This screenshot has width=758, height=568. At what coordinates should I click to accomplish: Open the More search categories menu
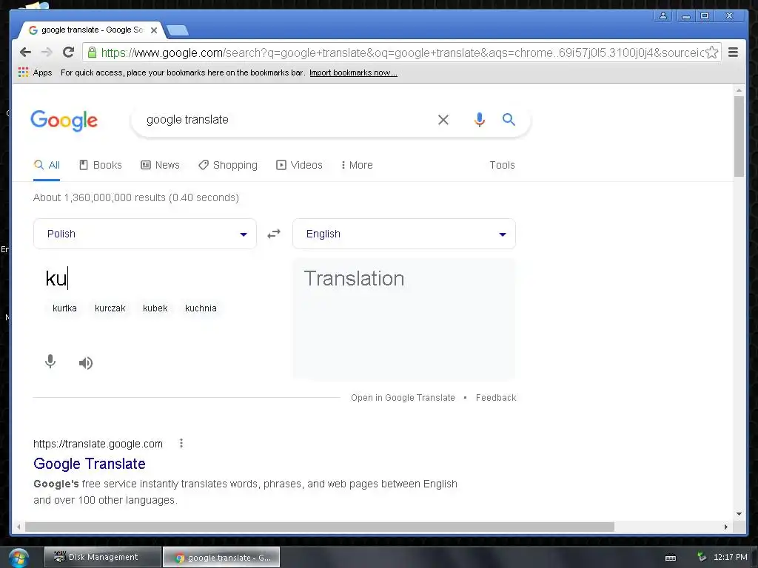357,165
